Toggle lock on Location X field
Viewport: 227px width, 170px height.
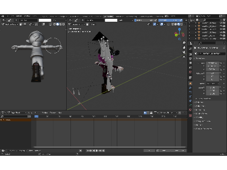pos(221,63)
